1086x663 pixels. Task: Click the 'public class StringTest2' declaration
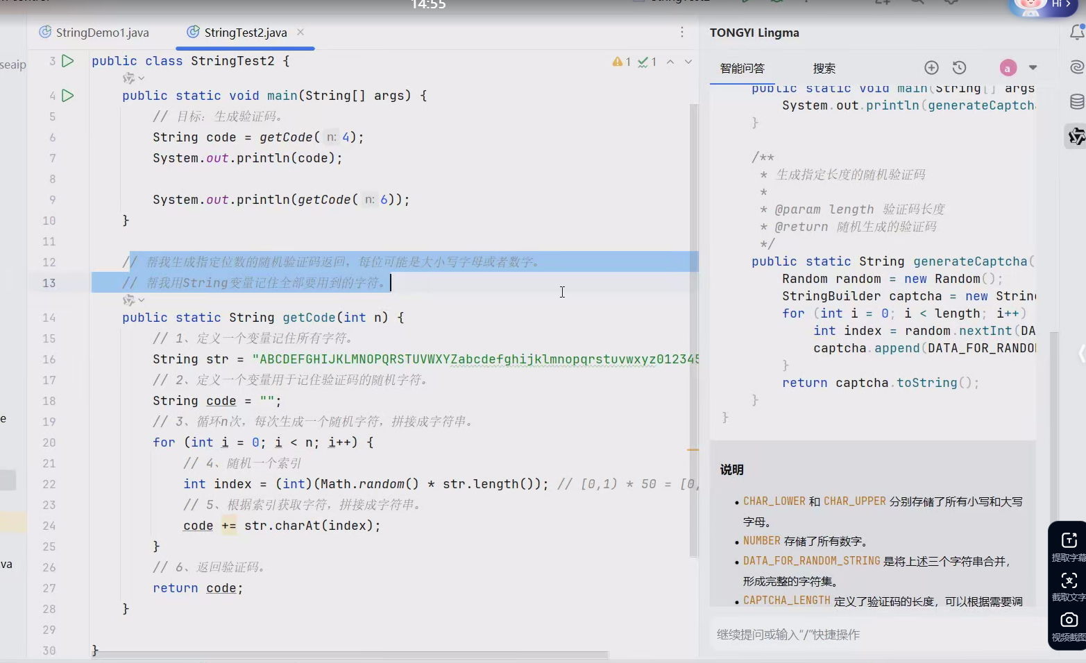click(190, 61)
